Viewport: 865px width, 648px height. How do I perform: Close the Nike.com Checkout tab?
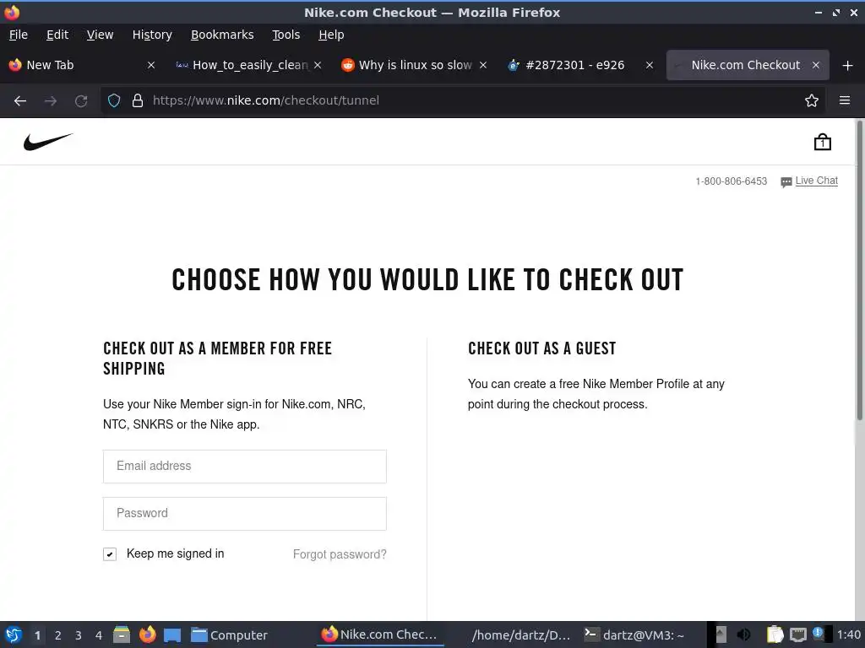point(816,65)
